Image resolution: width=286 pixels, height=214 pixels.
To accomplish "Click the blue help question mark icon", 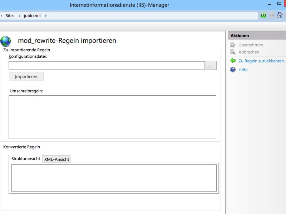I will 233,70.
